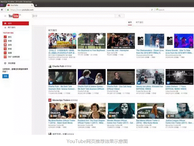The width and height of the screenshot is (194, 146).
Task: Play the Resident Evil trailer thumbnail
Action: tap(92, 111)
